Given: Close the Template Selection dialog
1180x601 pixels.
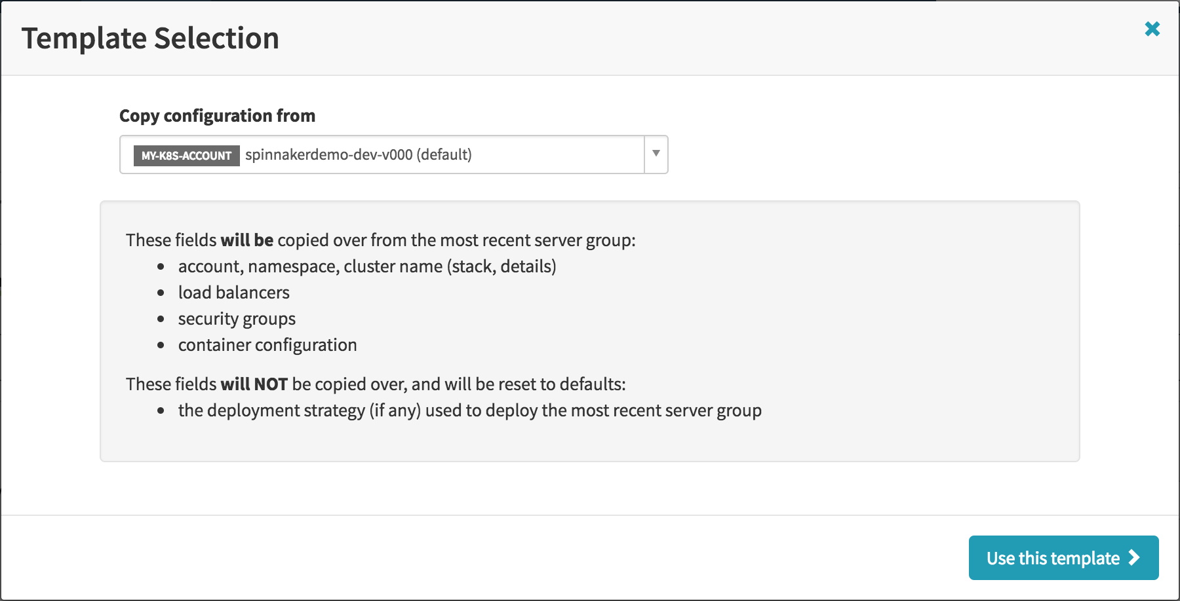Looking at the screenshot, I should click(x=1152, y=29).
